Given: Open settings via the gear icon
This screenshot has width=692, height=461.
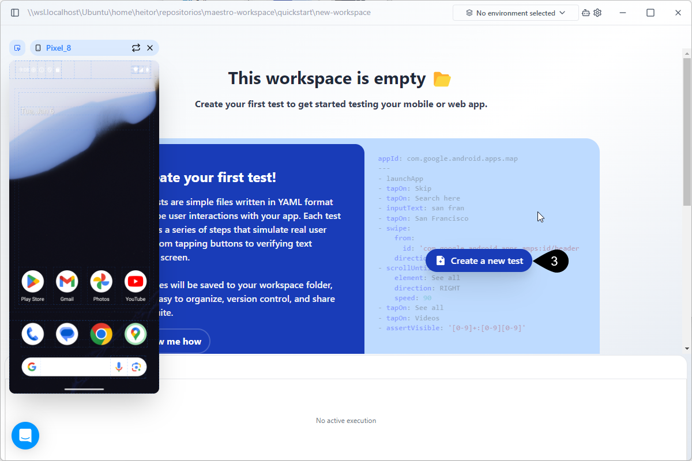Looking at the screenshot, I should click(597, 13).
